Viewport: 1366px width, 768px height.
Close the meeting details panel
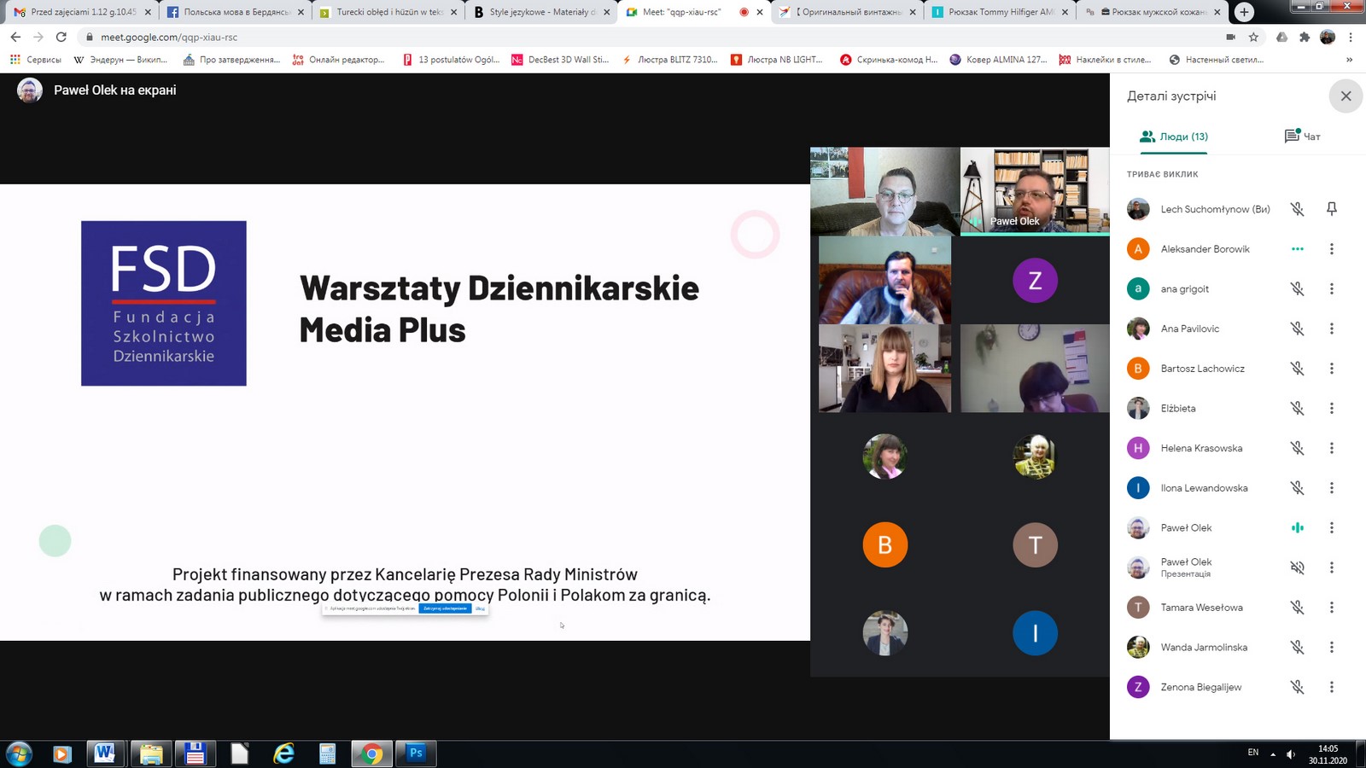[x=1346, y=96]
